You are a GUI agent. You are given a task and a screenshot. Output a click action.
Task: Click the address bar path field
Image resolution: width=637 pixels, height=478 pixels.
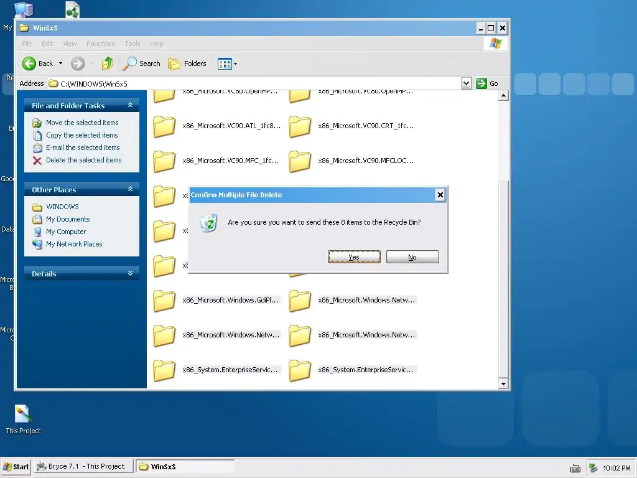point(254,84)
